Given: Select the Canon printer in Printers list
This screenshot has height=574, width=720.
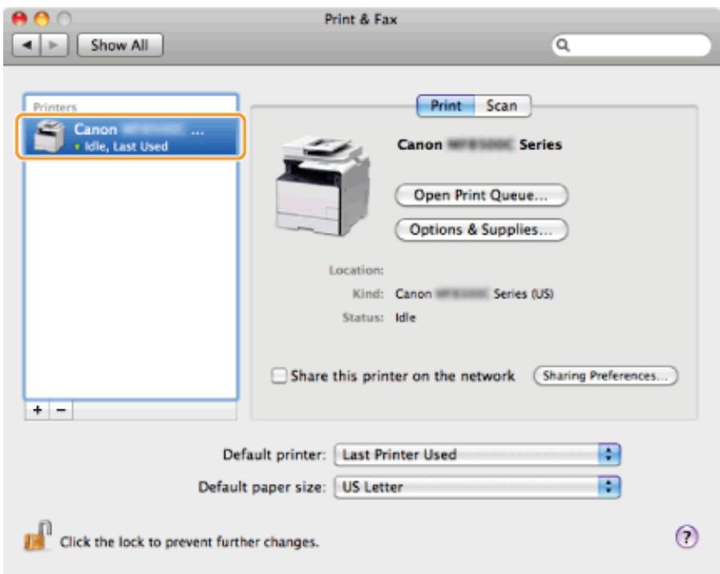Looking at the screenshot, I should tap(131, 136).
